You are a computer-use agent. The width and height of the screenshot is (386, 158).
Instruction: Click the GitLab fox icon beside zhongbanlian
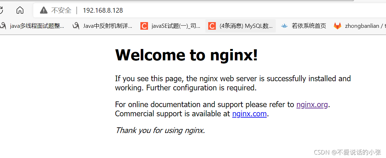point(338,26)
